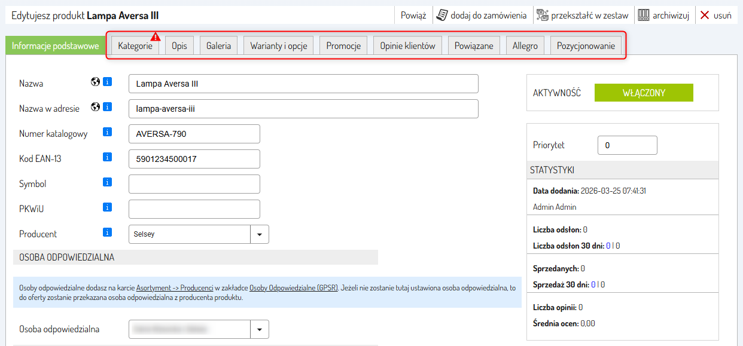The height and width of the screenshot is (346, 743).
Task: Open the Osoba odpowiedzialna dropdown
Action: pyautogui.click(x=260, y=329)
